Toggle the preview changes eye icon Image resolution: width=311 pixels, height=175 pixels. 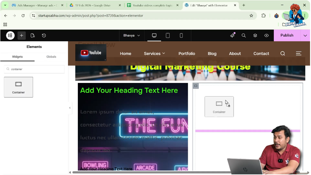267,36
